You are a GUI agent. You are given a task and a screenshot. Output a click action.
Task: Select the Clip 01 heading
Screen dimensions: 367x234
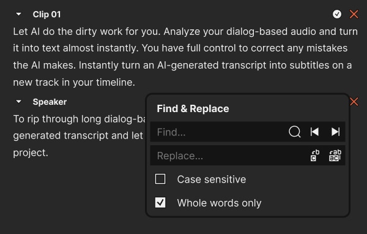pyautogui.click(x=46, y=15)
